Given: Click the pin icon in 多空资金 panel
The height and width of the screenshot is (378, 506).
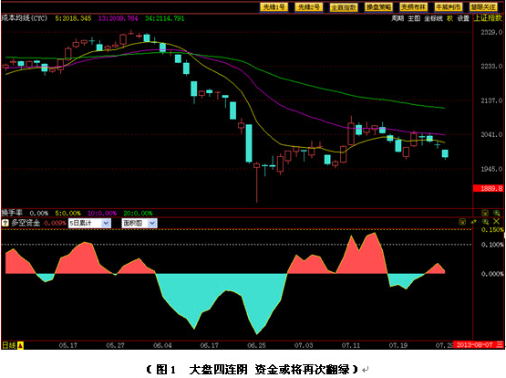Looking at the screenshot, I should pyautogui.click(x=474, y=222).
